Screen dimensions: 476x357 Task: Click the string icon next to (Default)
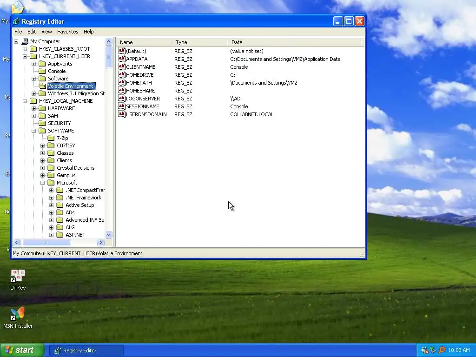tap(122, 51)
